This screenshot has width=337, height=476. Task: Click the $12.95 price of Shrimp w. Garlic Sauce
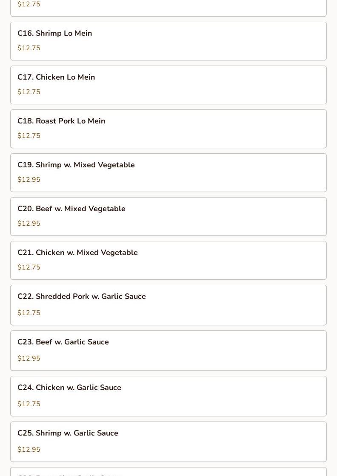(x=29, y=449)
